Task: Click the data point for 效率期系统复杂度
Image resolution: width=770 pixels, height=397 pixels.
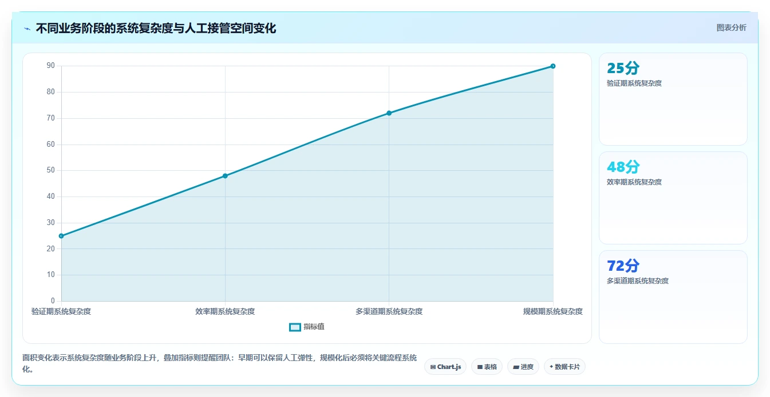Action: coord(225,176)
